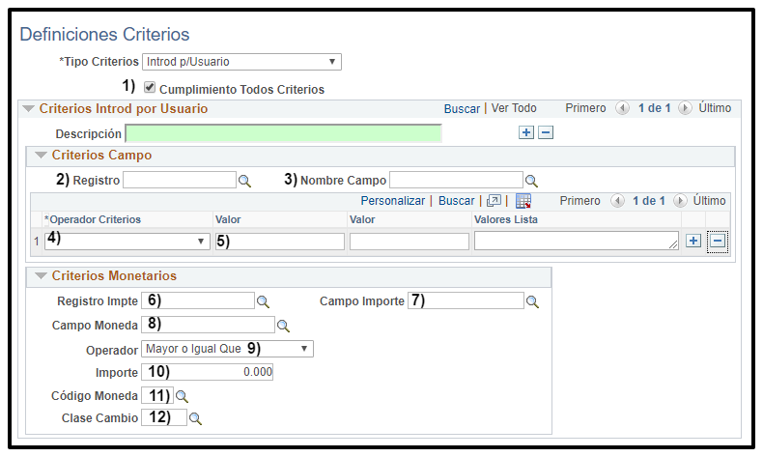This screenshot has width=763, height=457.
Task: Open lookup for Registro Impte field
Action: click(264, 301)
